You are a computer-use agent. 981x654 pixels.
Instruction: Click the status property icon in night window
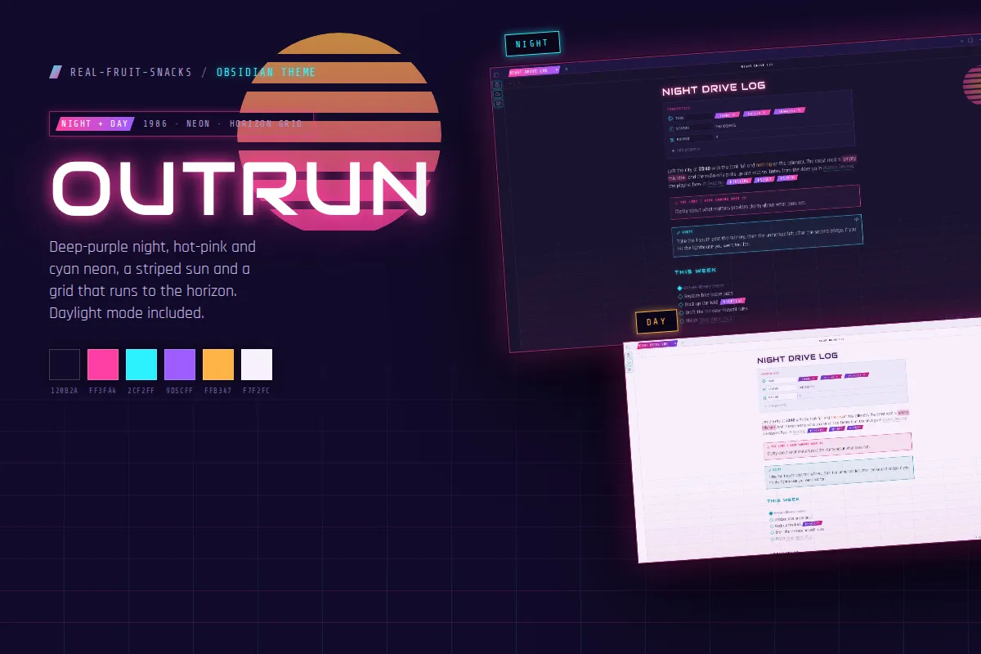(x=671, y=128)
